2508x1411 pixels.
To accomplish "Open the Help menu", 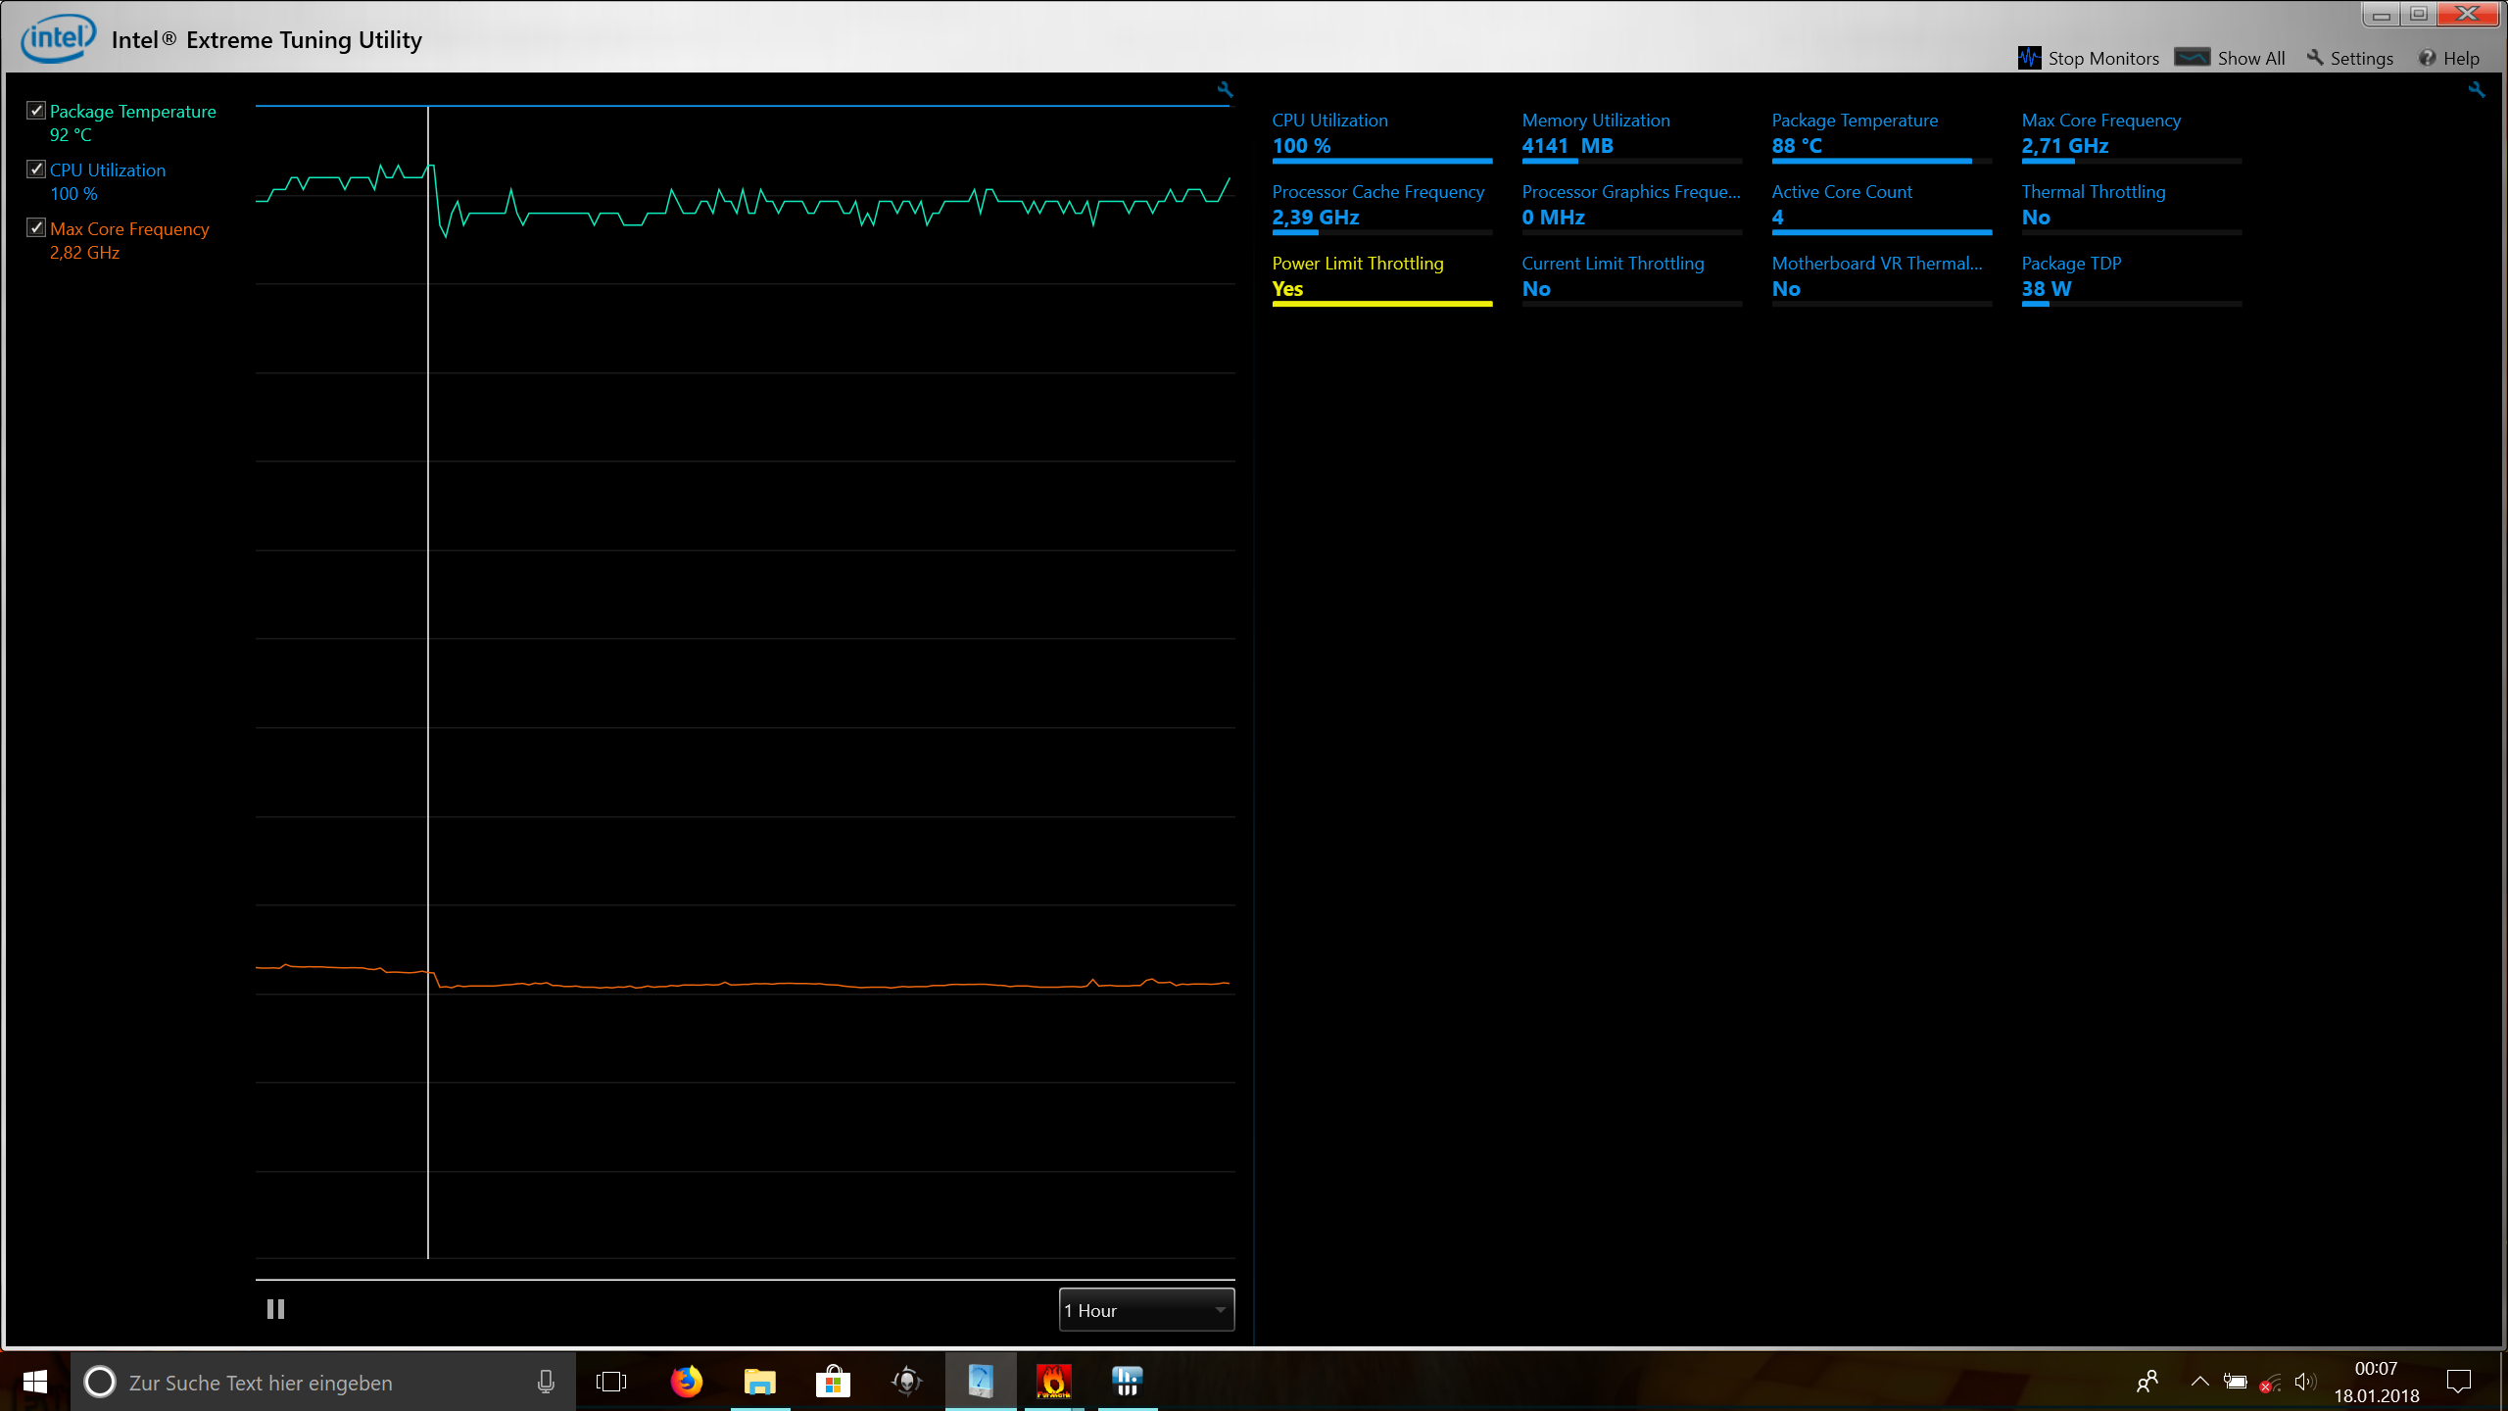I will [2448, 58].
